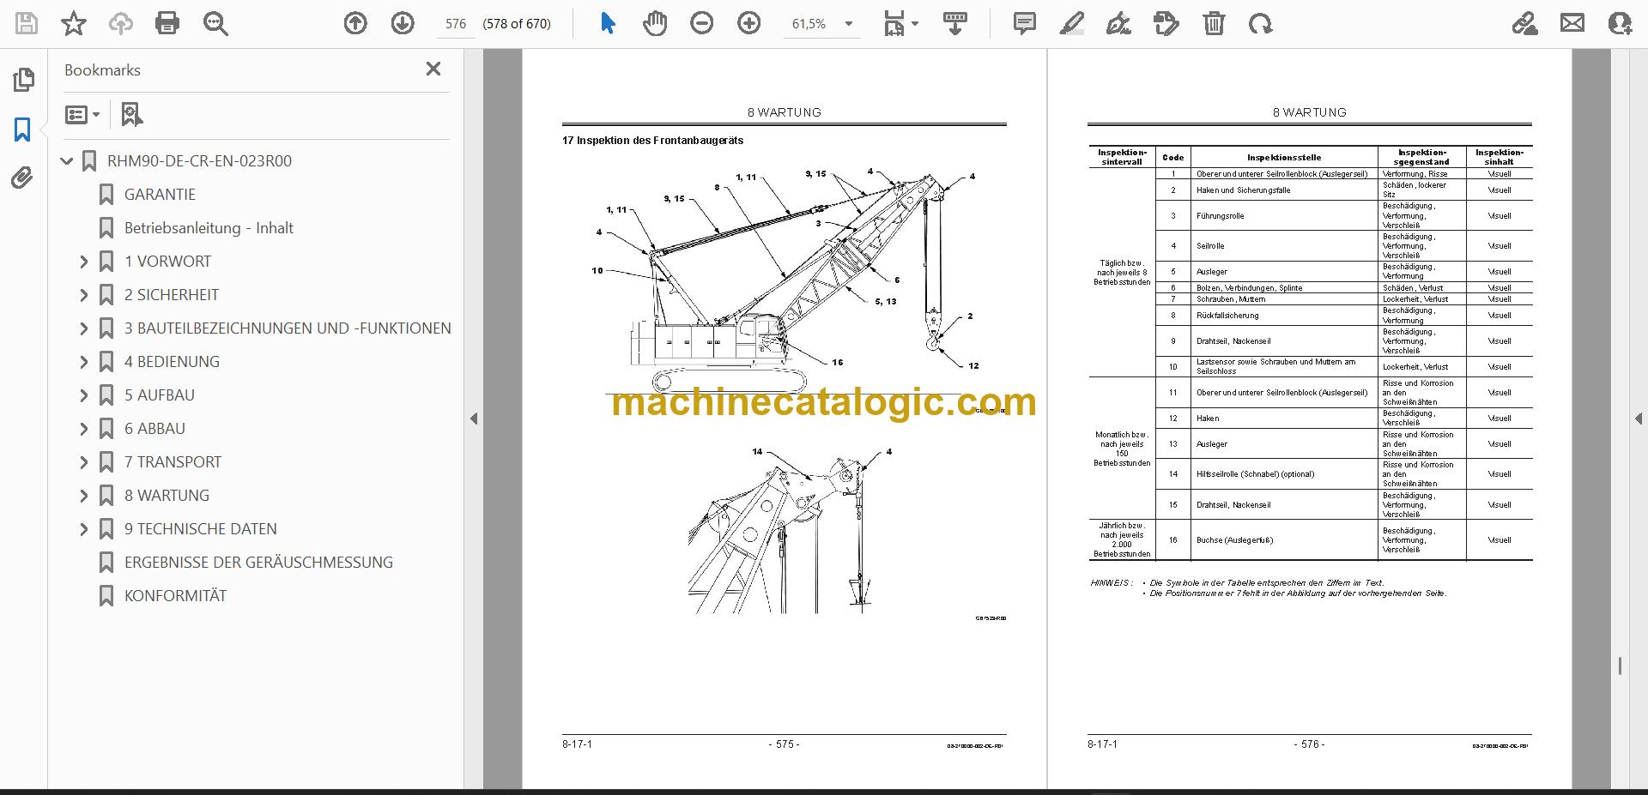
Task: Add a sticky note comment
Action: pos(1024,23)
